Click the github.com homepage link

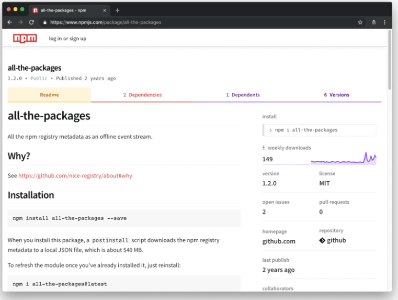(279, 241)
